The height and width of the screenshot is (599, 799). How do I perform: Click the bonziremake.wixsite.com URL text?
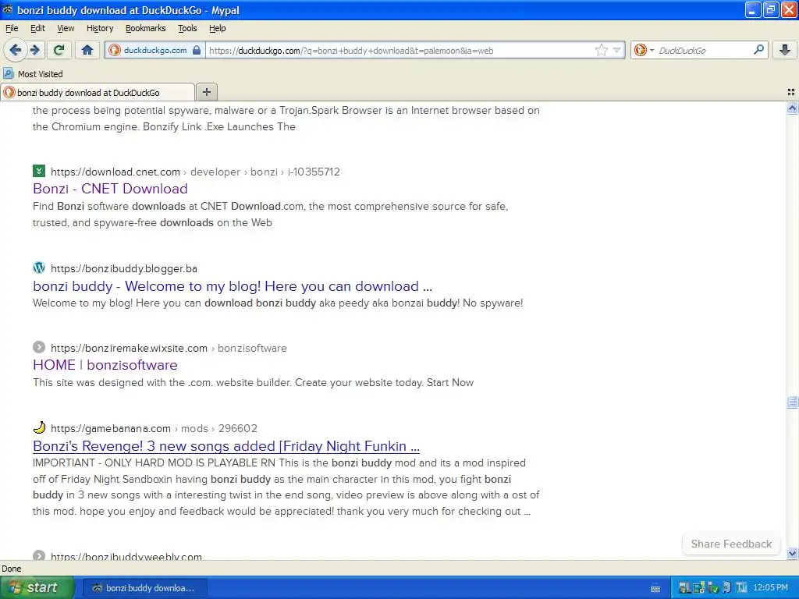[x=129, y=349]
